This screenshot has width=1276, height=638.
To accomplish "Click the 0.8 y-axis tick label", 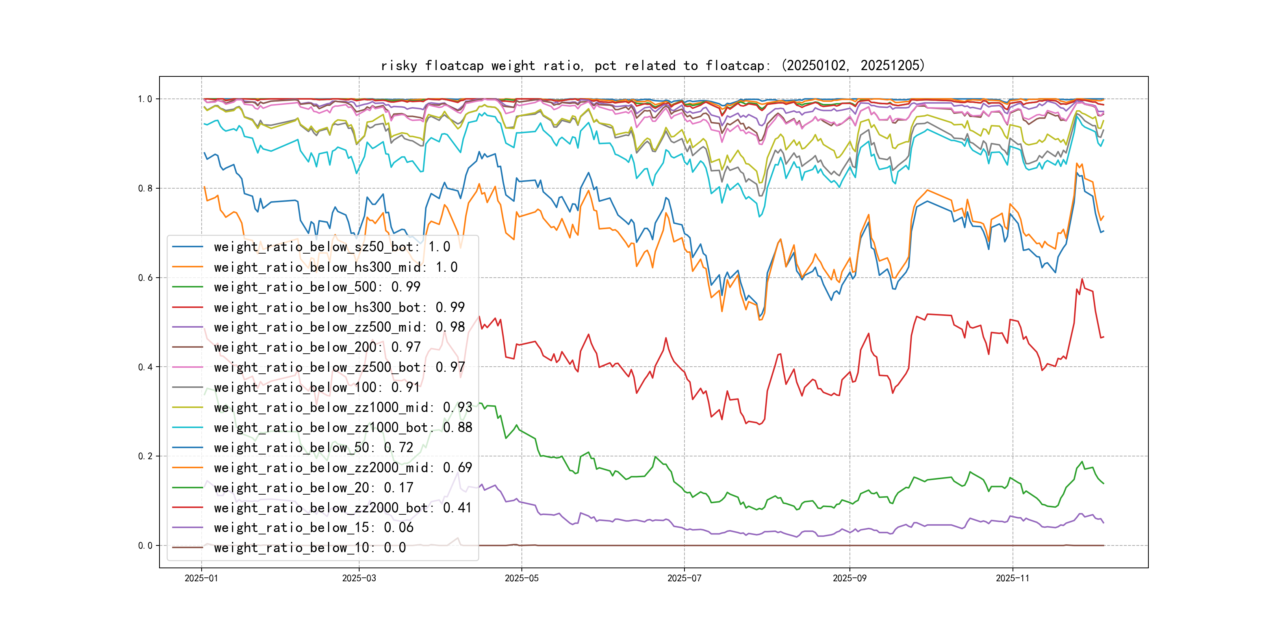I will click(145, 188).
